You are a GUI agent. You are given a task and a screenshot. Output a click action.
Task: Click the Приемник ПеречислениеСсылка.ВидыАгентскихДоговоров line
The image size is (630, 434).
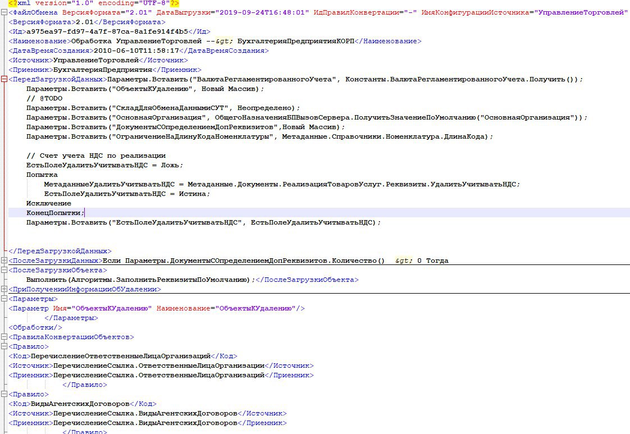click(148, 423)
